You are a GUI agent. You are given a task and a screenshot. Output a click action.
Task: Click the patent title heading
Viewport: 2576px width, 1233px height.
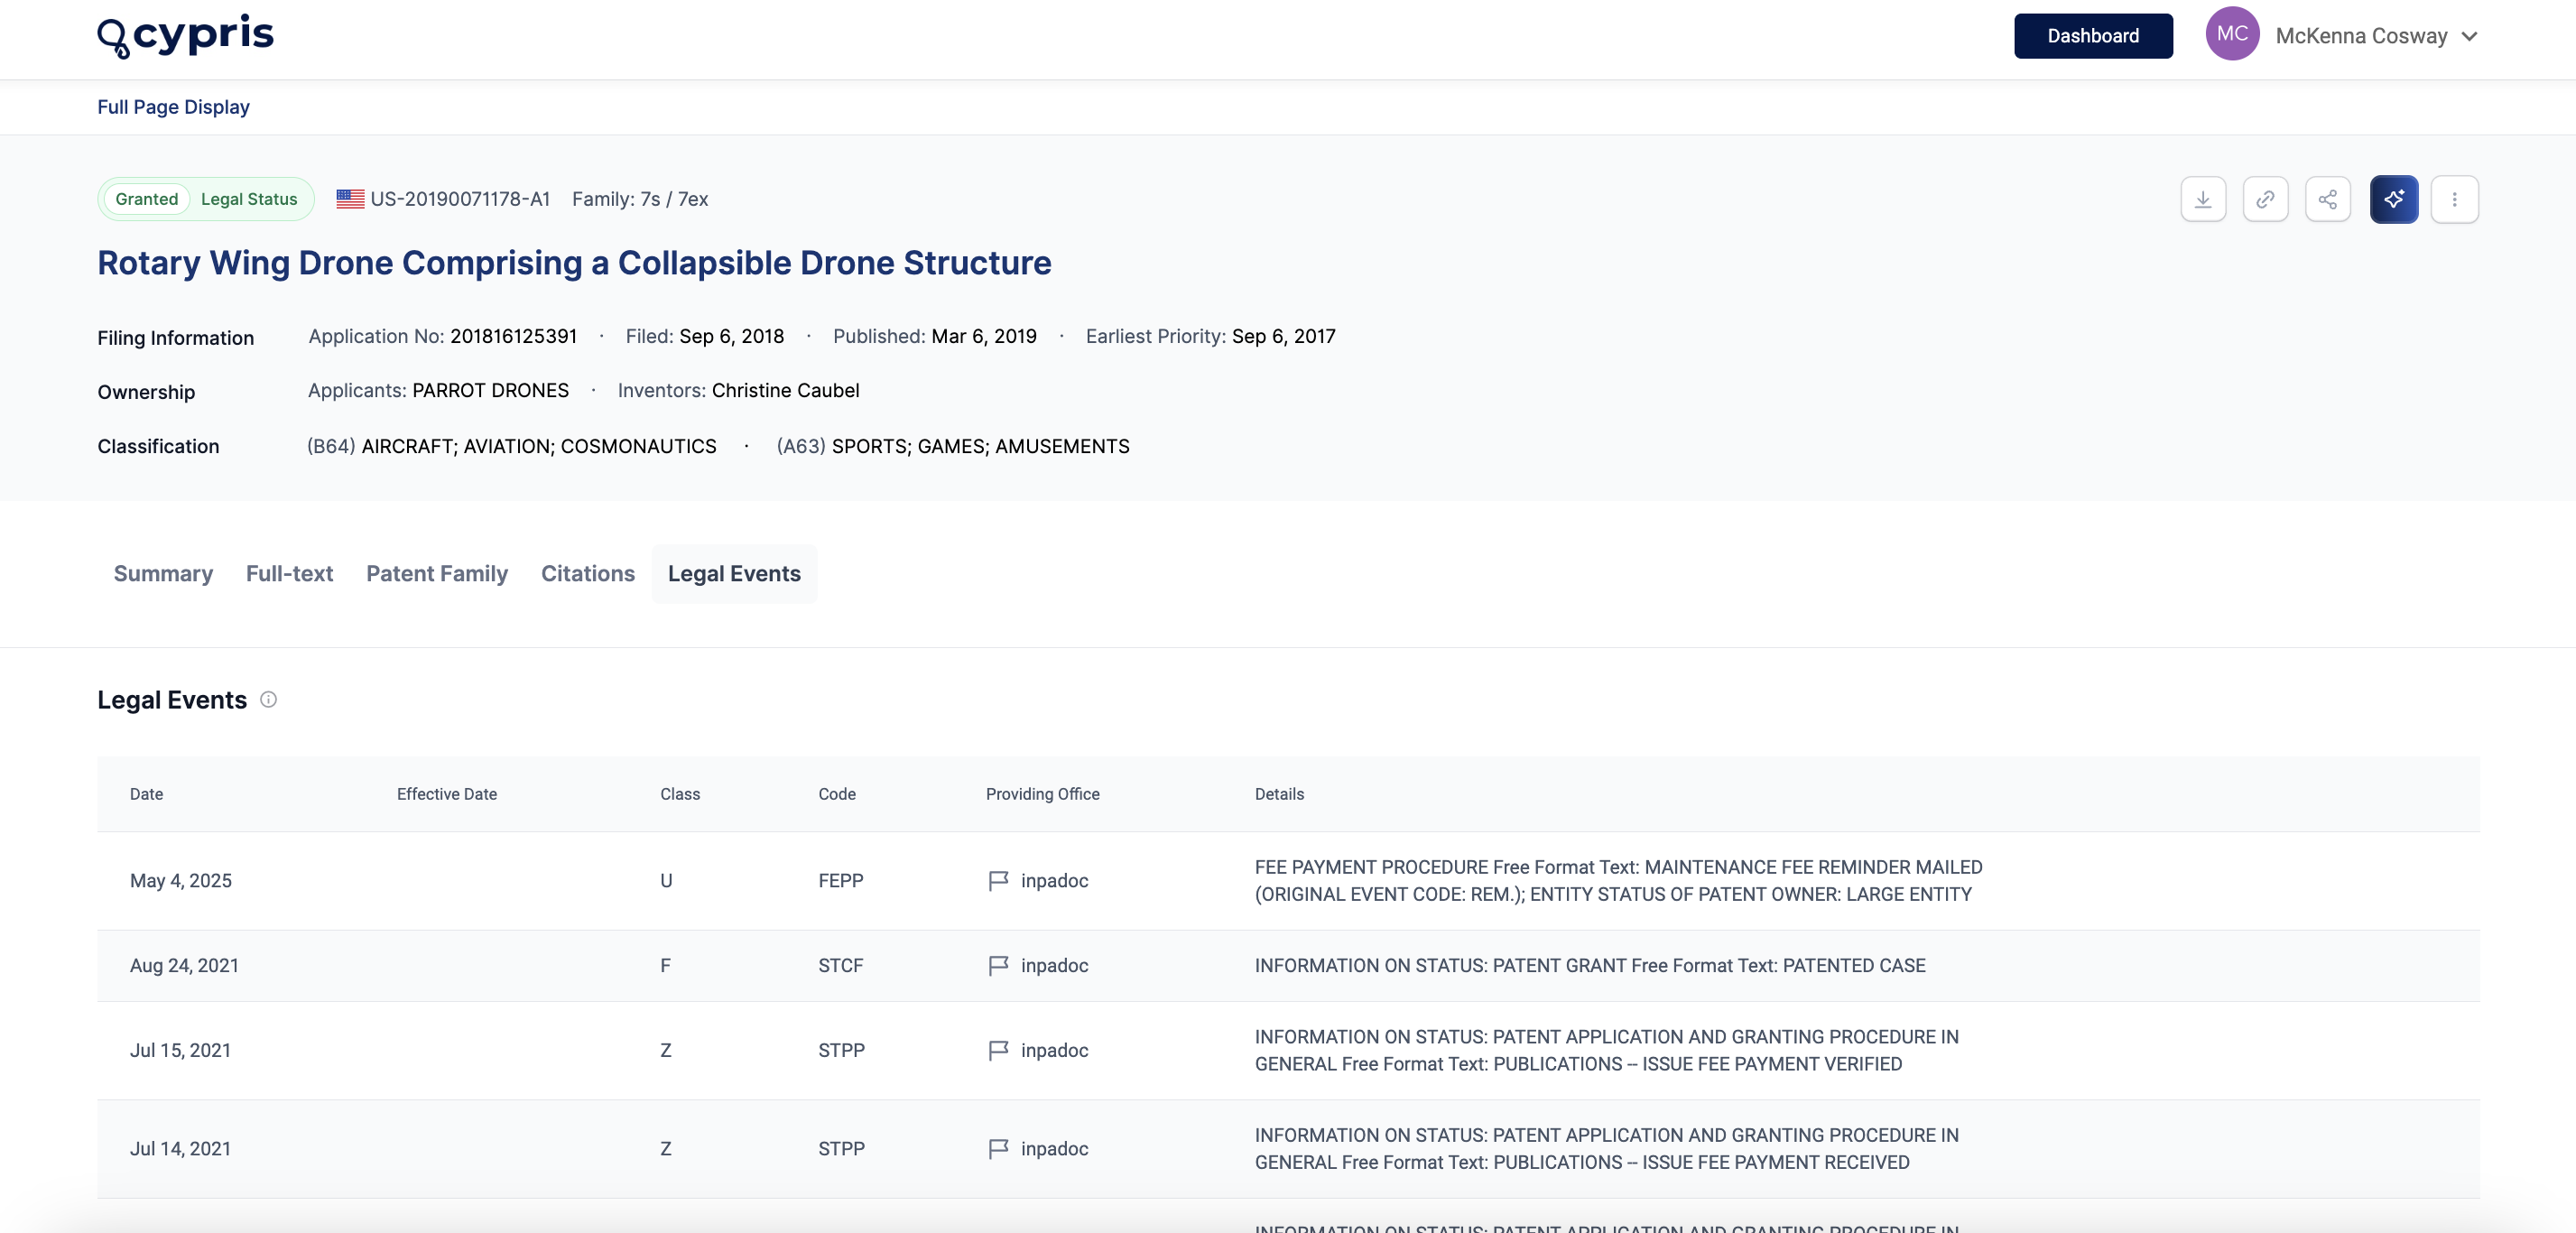(574, 263)
